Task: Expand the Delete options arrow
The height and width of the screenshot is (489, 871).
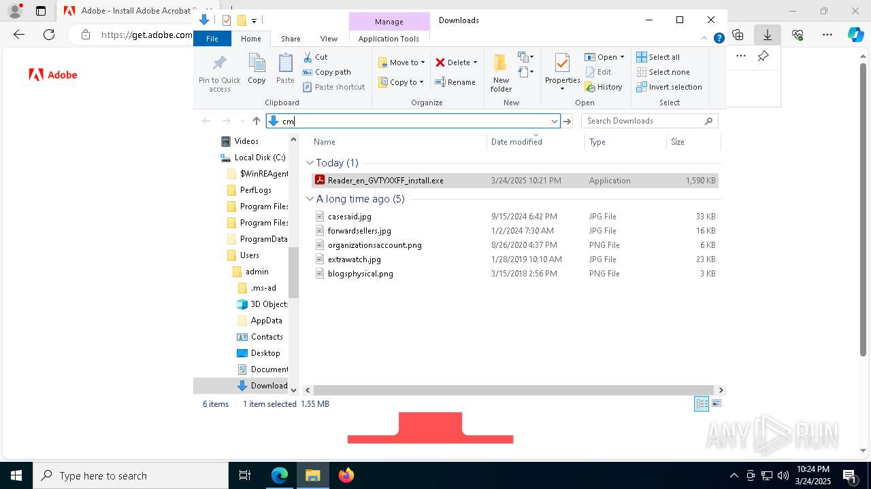Action: click(475, 62)
